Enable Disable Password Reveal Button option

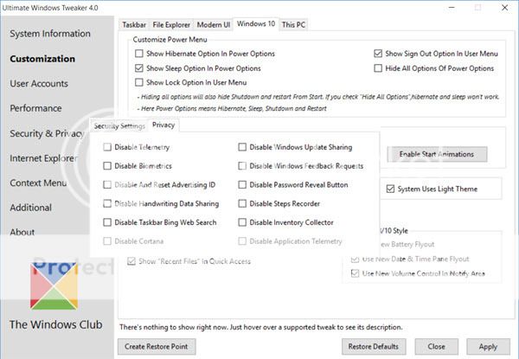coord(243,184)
